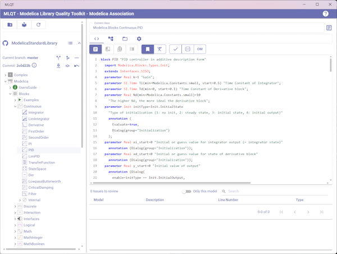Click the open library reader icon
Screen dimensions: 337x254
click(x=24, y=25)
